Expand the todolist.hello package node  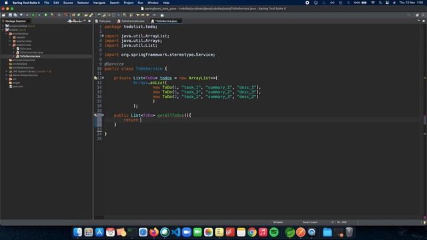tap(10, 41)
